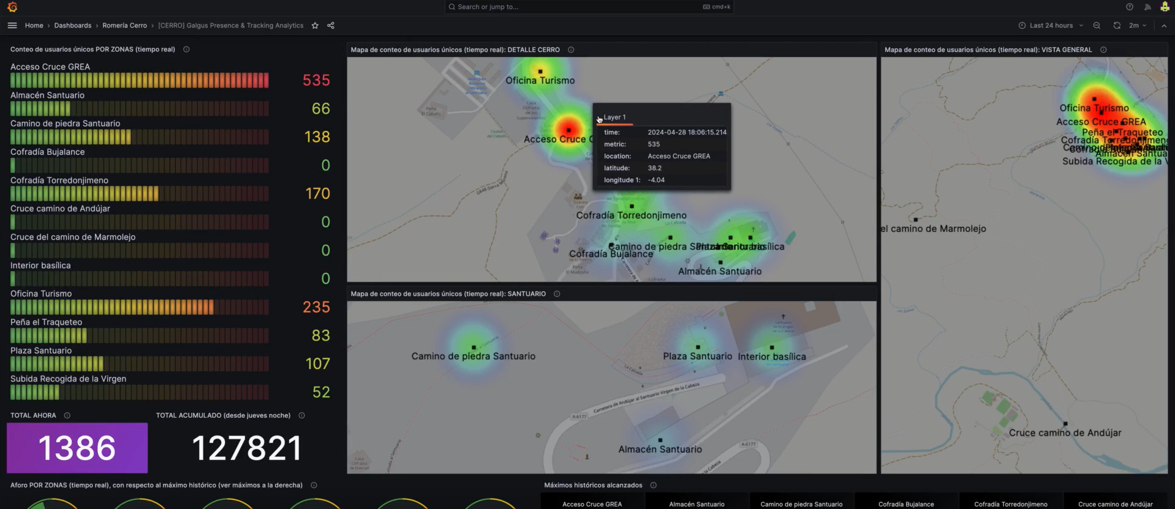Viewport: 1175px width, 509px height.
Task: Open the news RSS feed icon
Action: [1147, 7]
